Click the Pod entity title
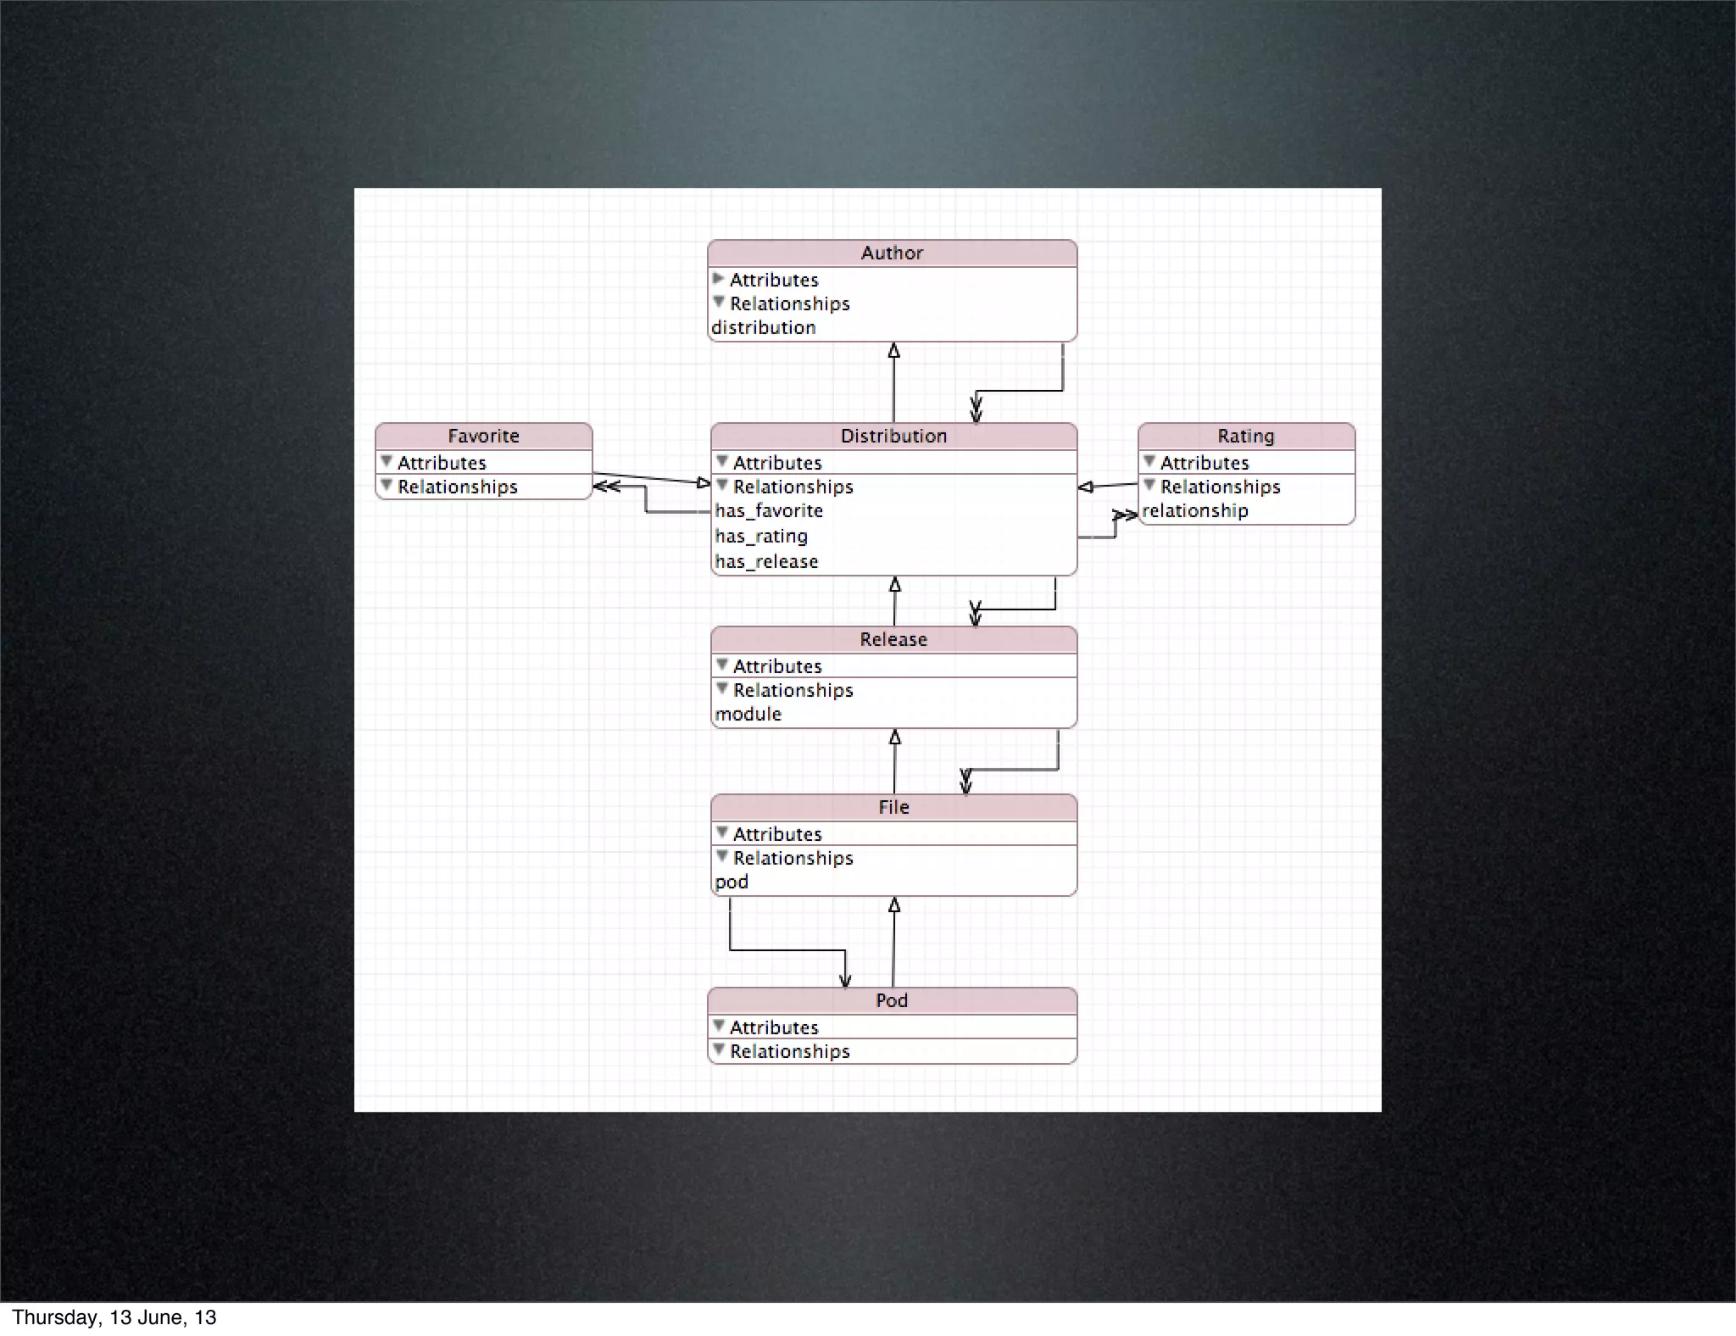This screenshot has height=1336, width=1736. coord(892,1000)
